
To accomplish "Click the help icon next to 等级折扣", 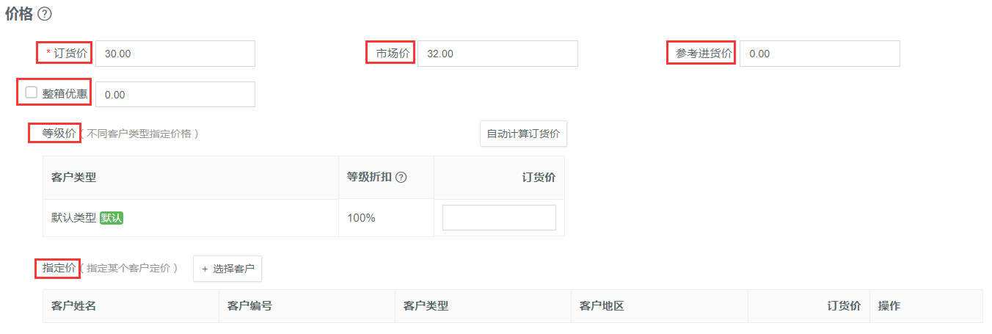I will 401,177.
